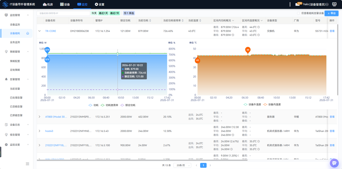Screen dimensions: 342x169
Task: Open the 机房 tab
Action: [48, 5]
